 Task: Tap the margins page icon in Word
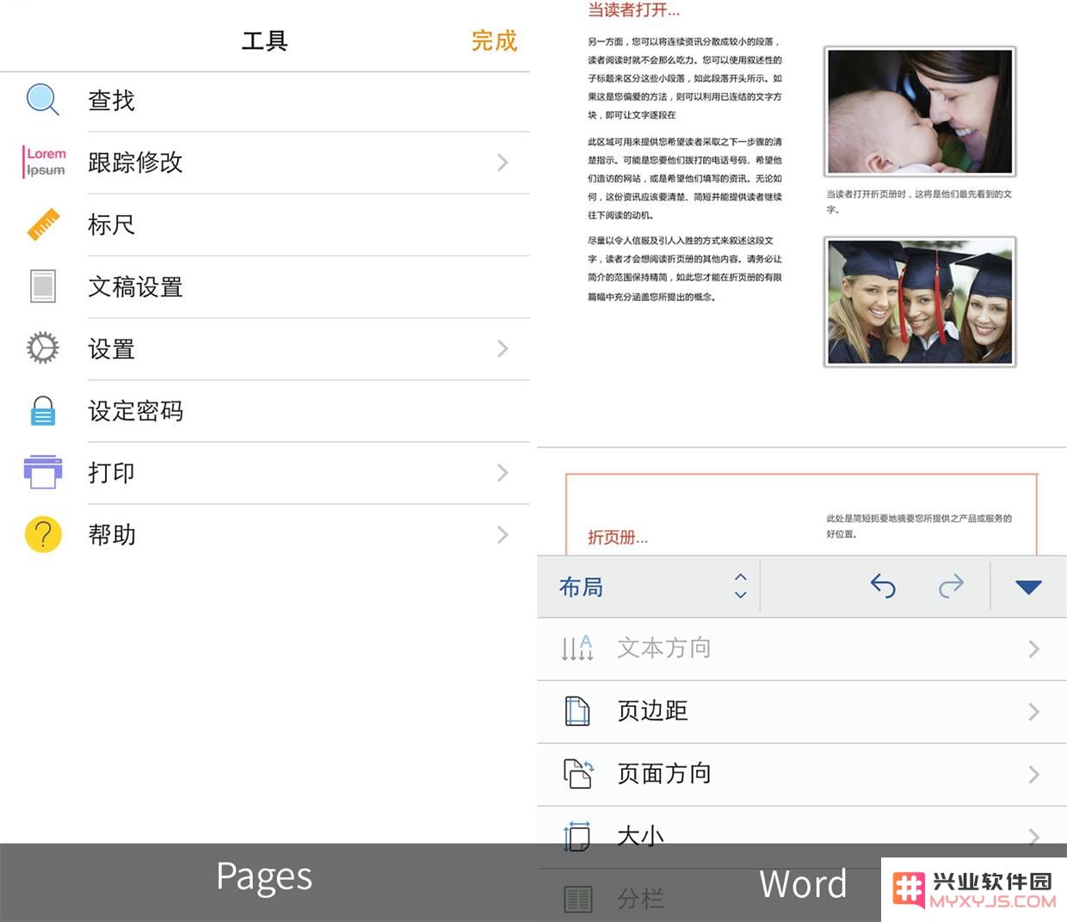click(577, 711)
